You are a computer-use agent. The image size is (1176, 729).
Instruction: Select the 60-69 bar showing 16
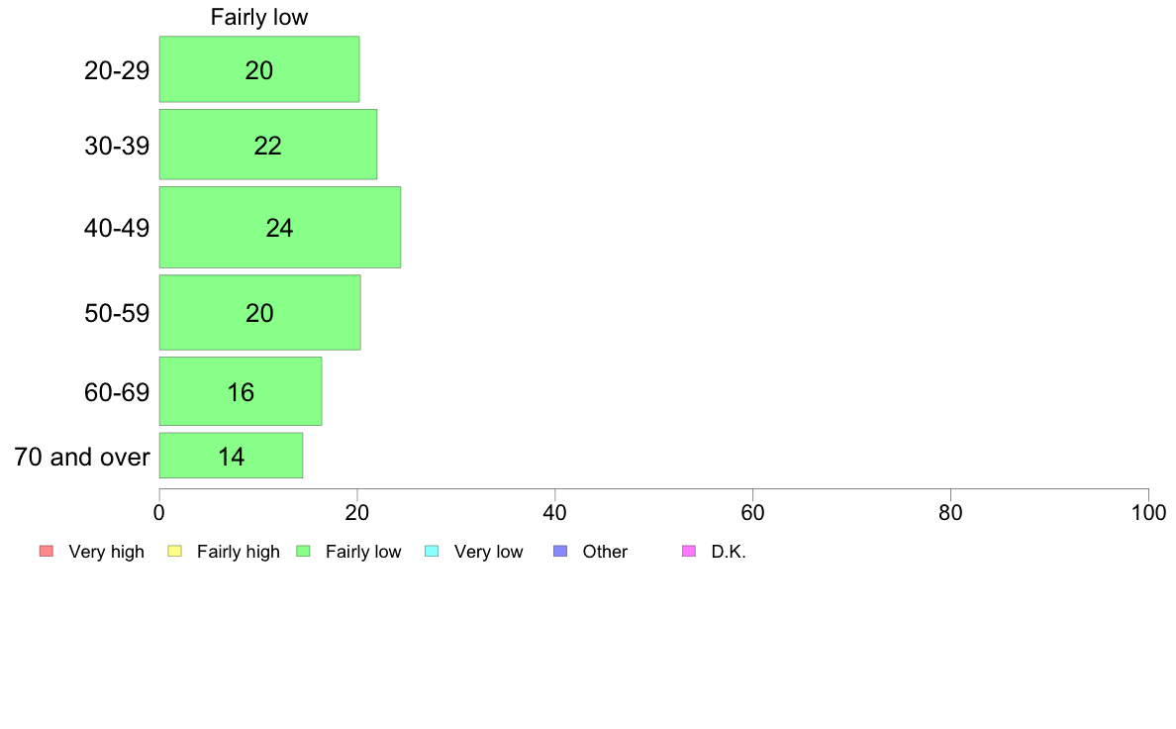pos(241,391)
